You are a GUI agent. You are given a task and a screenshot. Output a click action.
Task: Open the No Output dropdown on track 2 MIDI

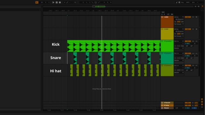point(179,36)
